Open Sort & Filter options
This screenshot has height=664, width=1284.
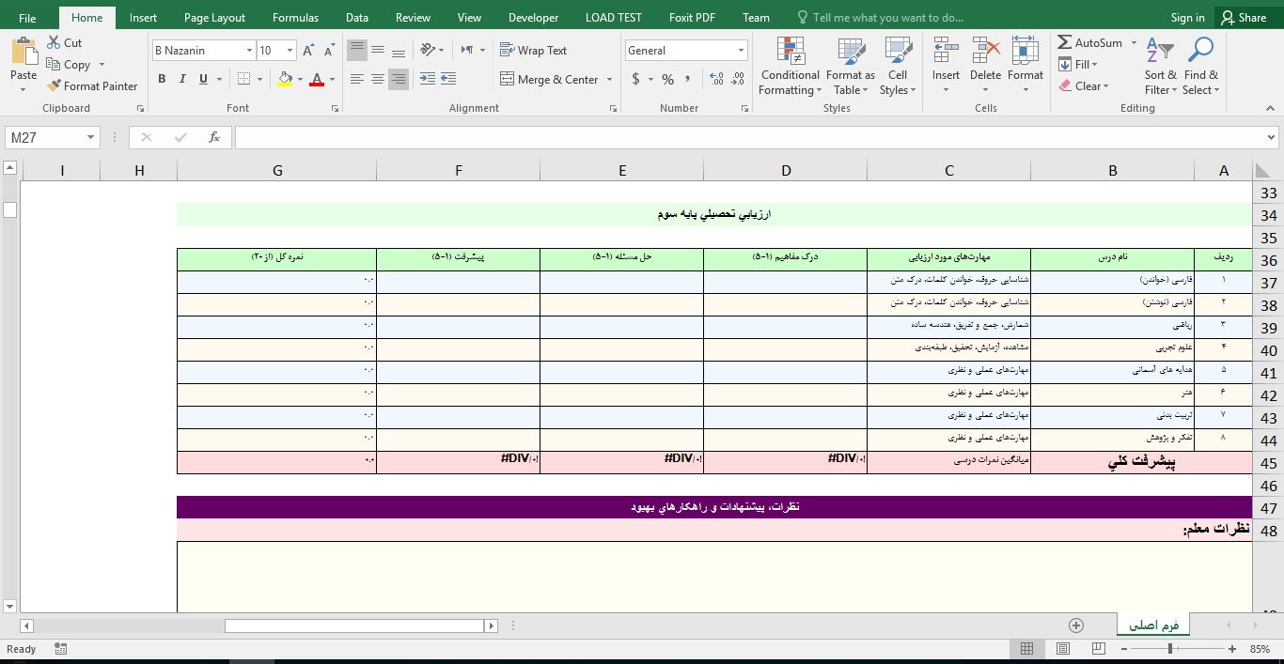(x=1159, y=66)
